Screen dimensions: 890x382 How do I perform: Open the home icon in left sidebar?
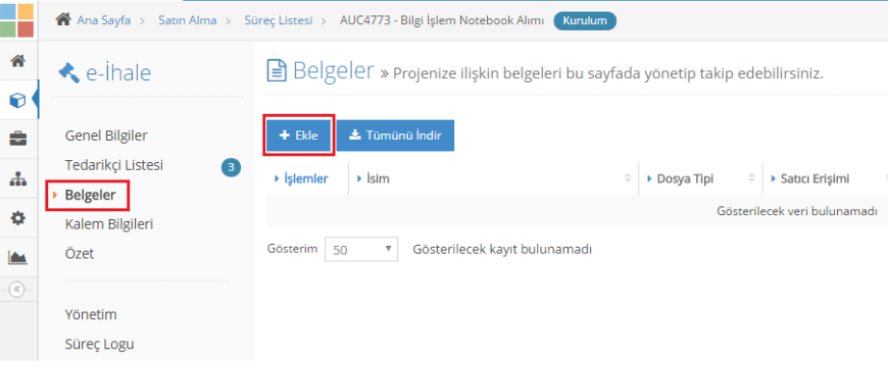[x=18, y=61]
